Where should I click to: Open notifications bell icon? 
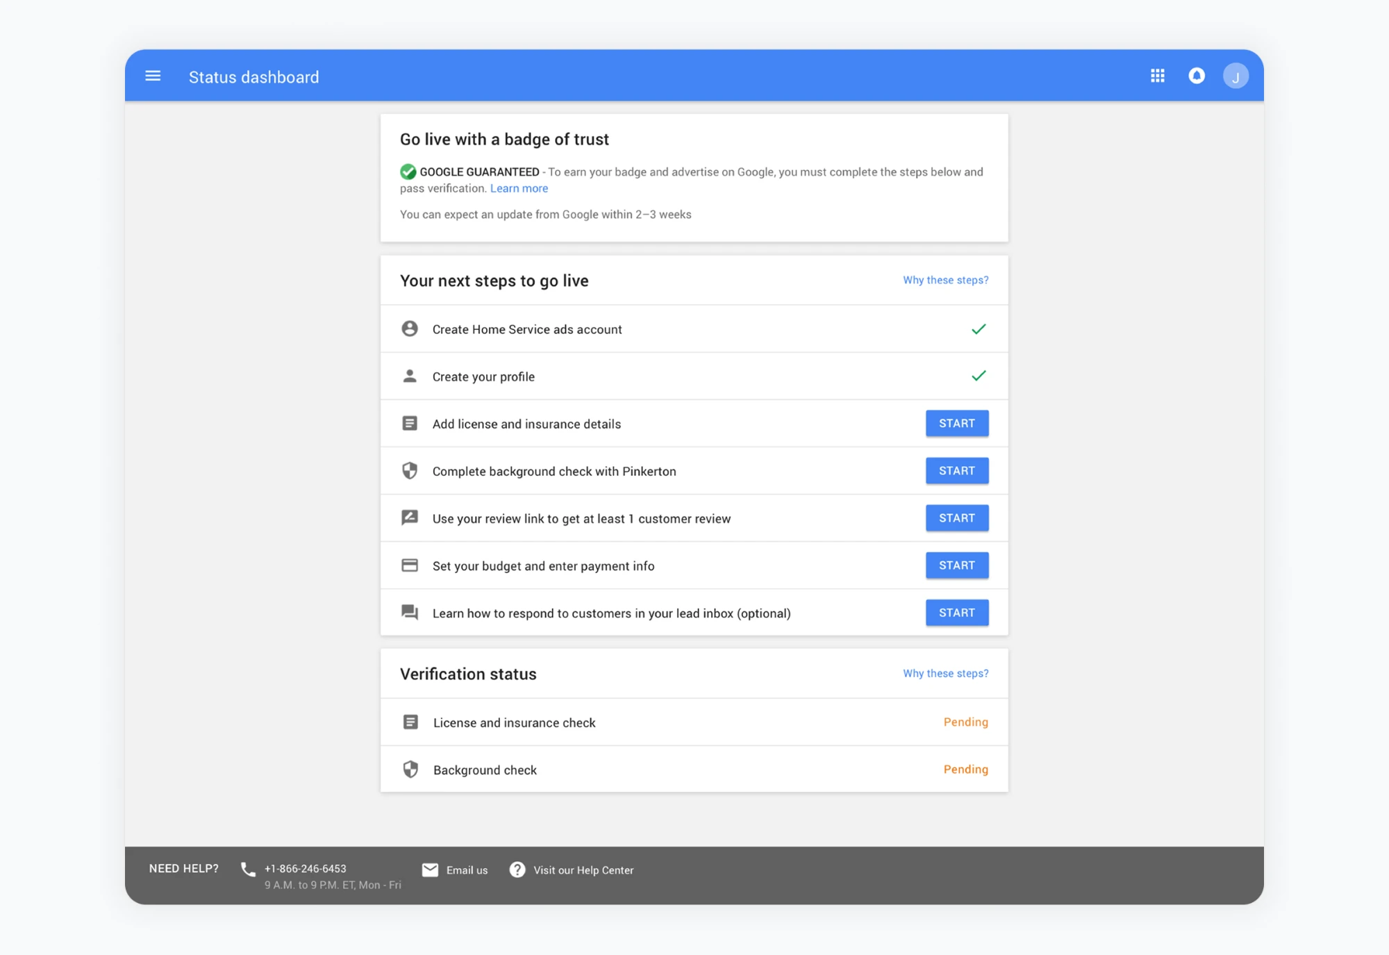pyautogui.click(x=1196, y=76)
